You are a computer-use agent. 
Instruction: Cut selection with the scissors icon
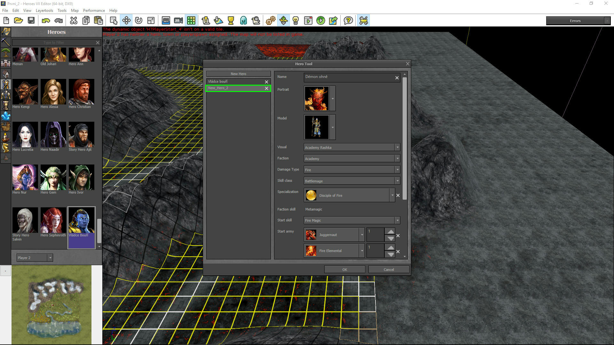tap(74, 21)
